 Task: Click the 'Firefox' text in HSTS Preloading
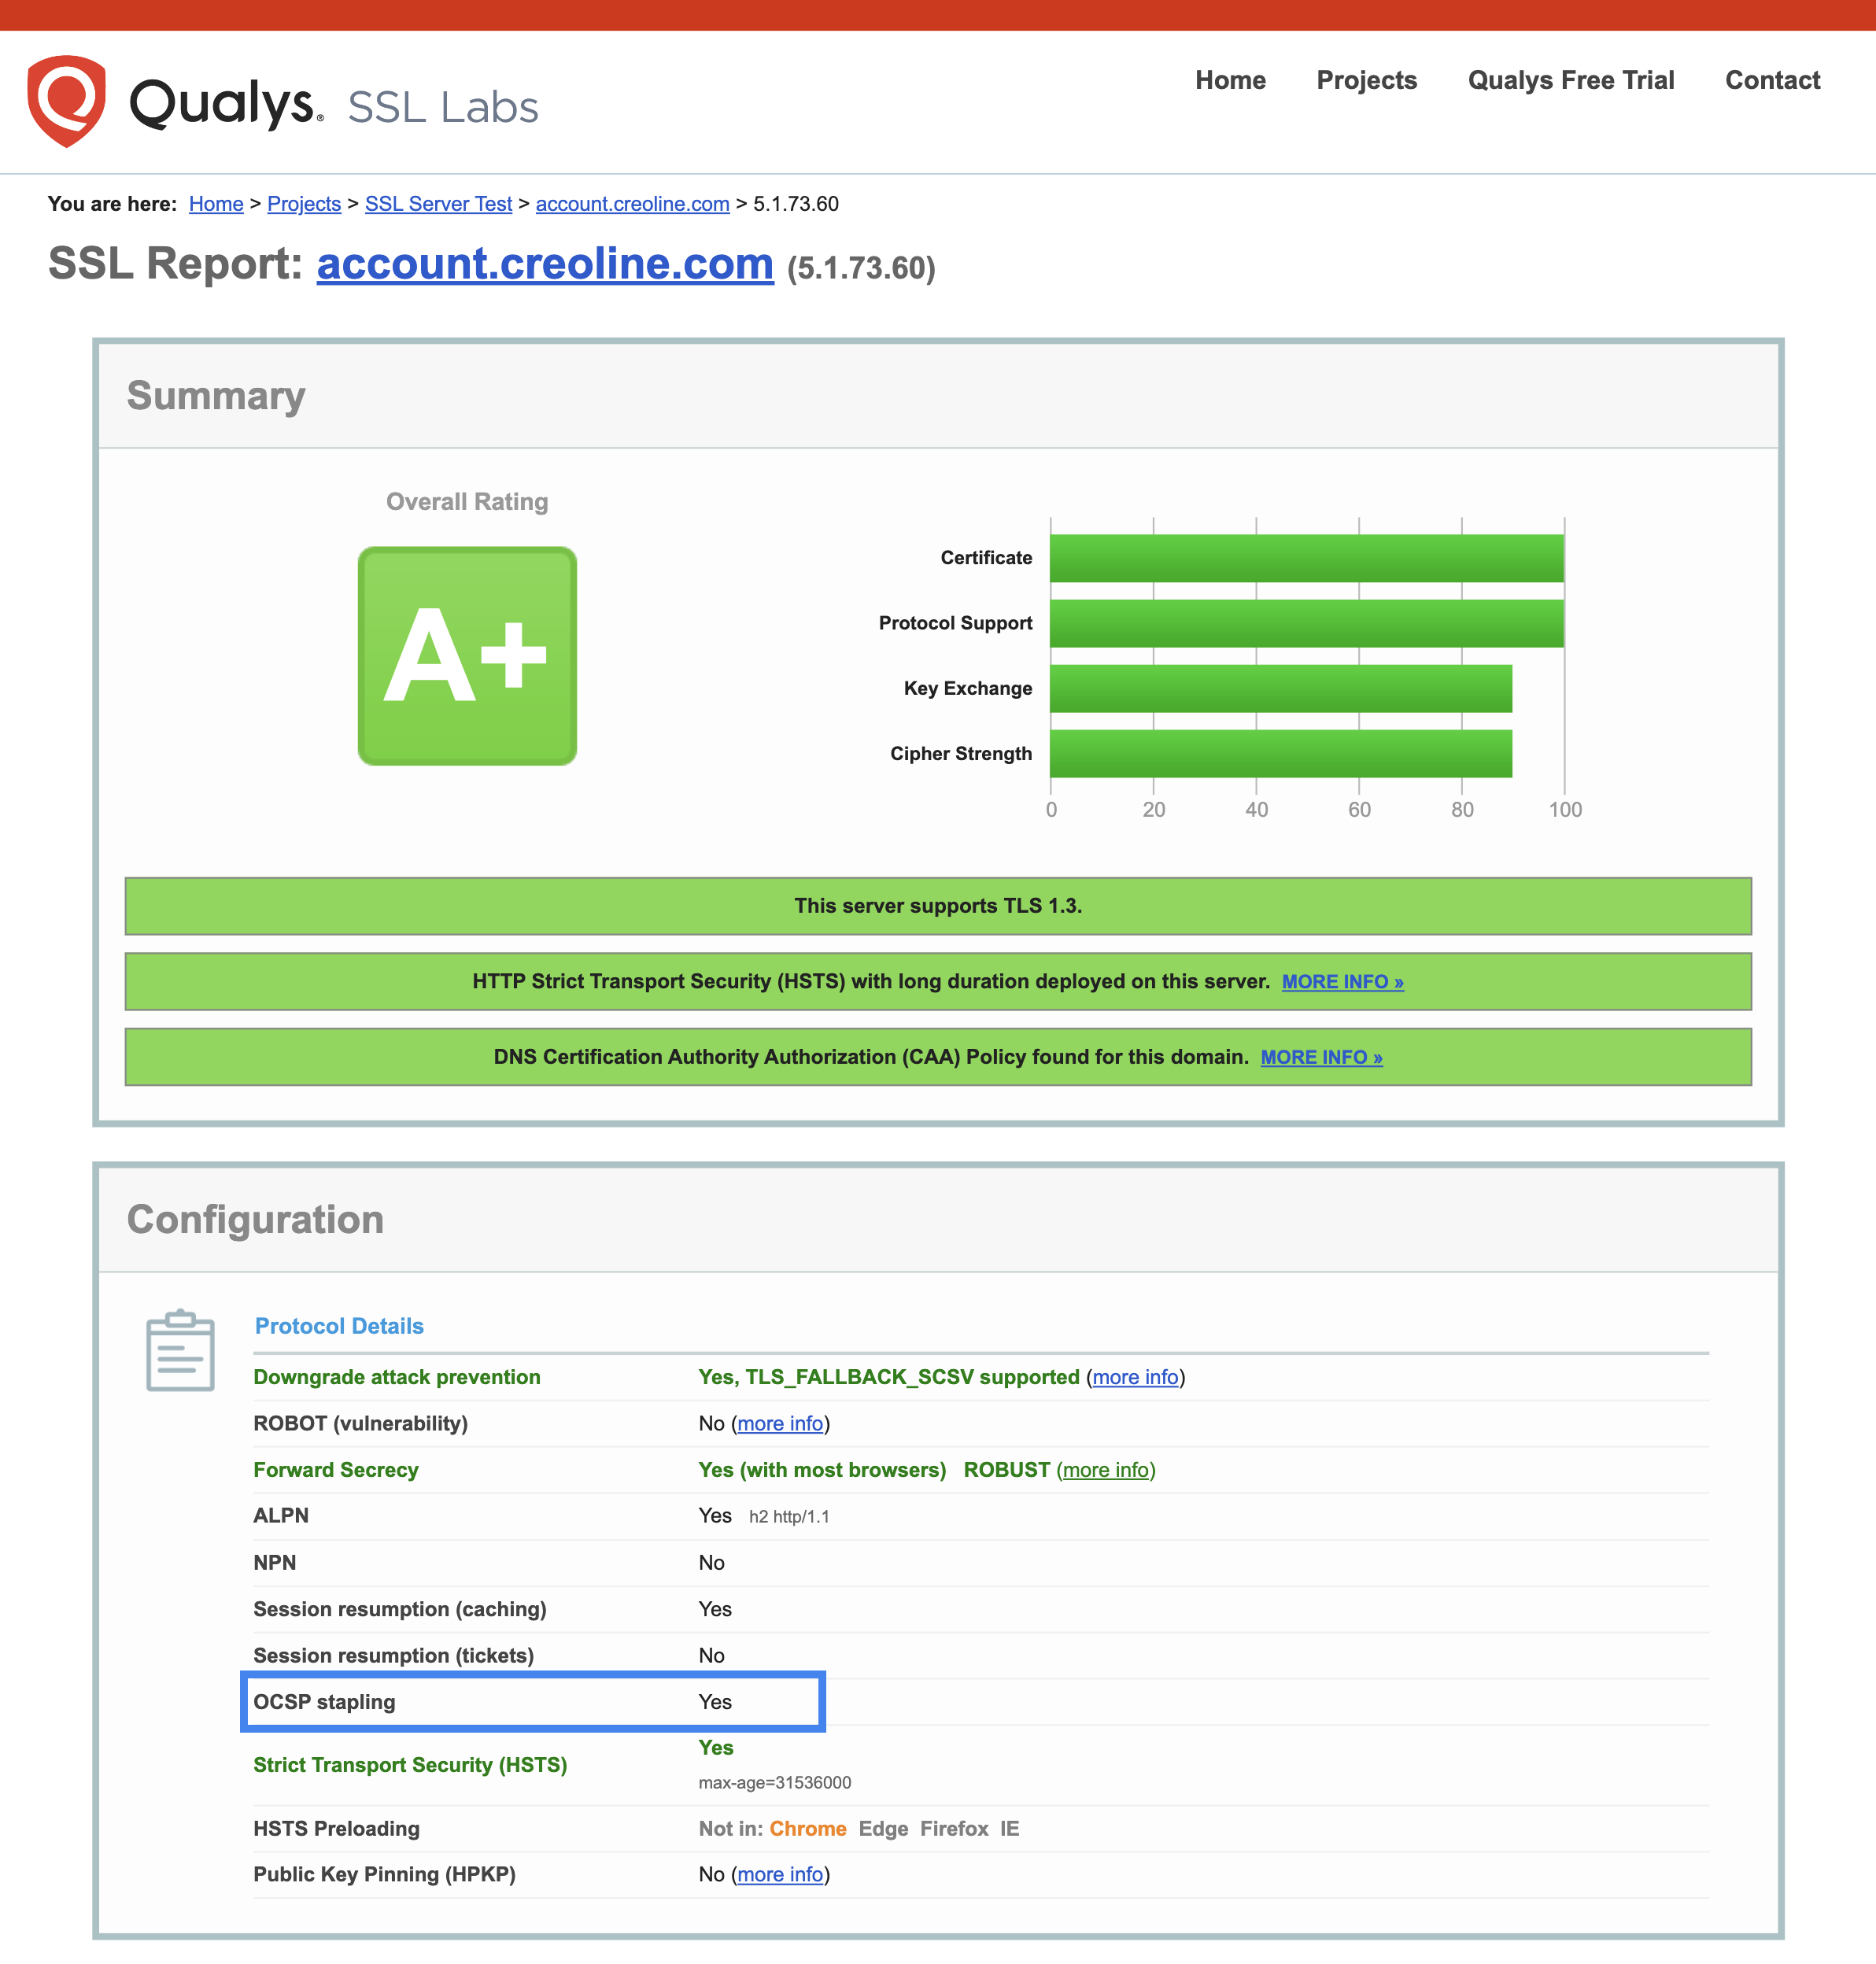(954, 1829)
